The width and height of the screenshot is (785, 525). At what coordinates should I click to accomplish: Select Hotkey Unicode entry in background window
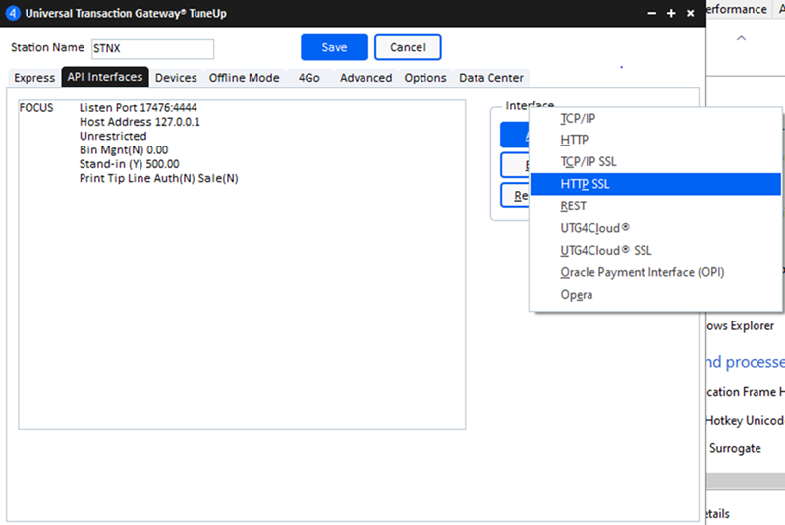(x=745, y=421)
